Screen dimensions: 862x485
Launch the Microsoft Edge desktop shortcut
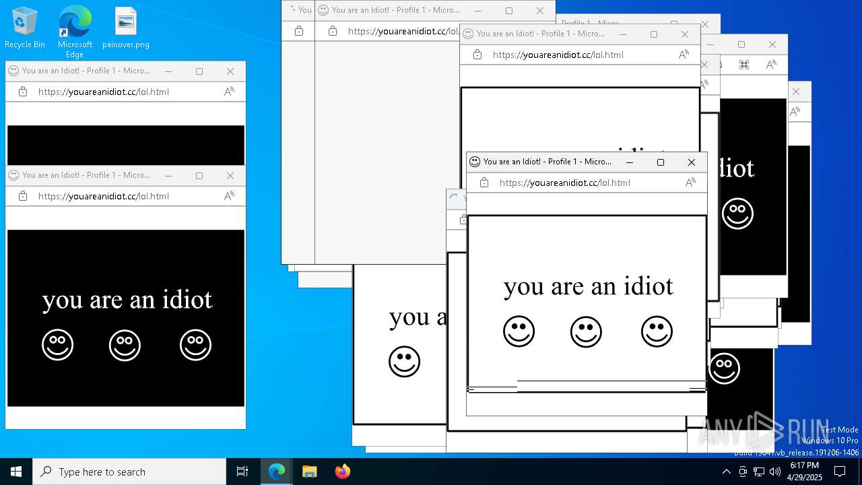point(75,31)
